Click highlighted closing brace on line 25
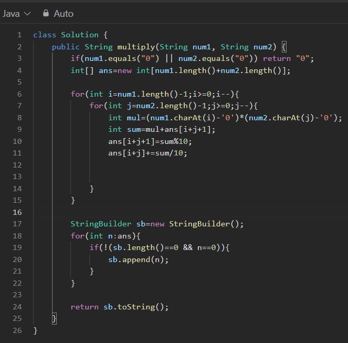This screenshot has height=343, width=348. pos(54,318)
